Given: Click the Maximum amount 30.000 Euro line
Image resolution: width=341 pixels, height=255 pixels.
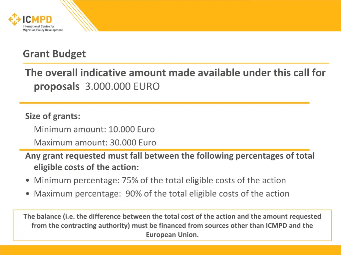Looking at the screenshot, I should [95, 143].
